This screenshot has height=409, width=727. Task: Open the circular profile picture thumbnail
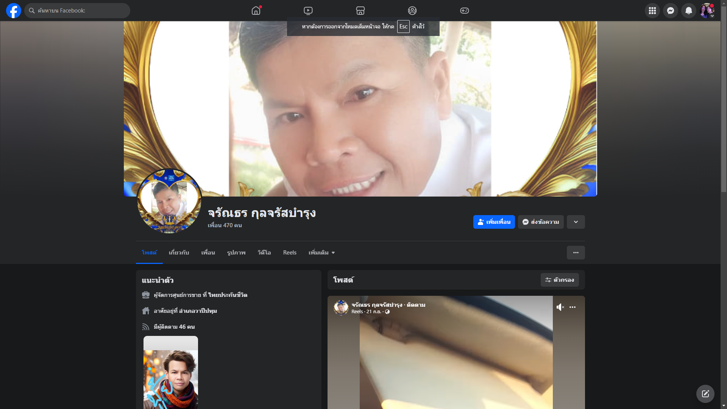click(x=169, y=201)
